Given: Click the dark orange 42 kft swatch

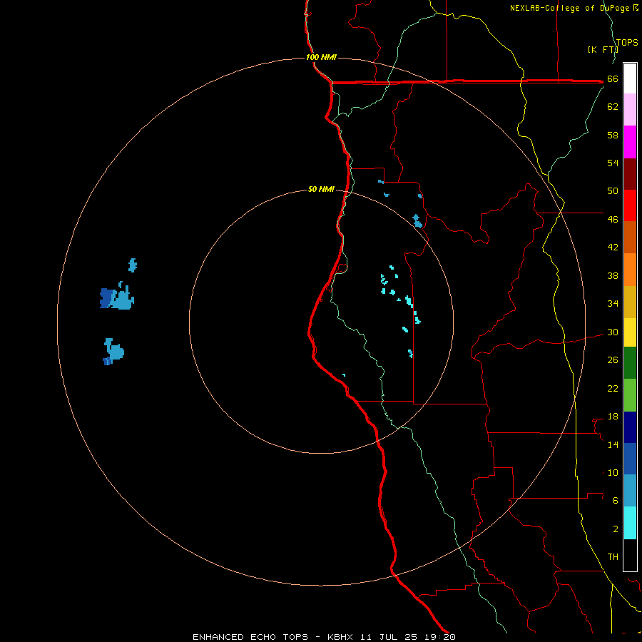Looking at the screenshot, I should click(x=630, y=238).
